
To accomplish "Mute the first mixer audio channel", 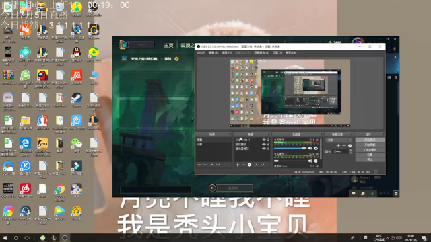I will 310,148.
